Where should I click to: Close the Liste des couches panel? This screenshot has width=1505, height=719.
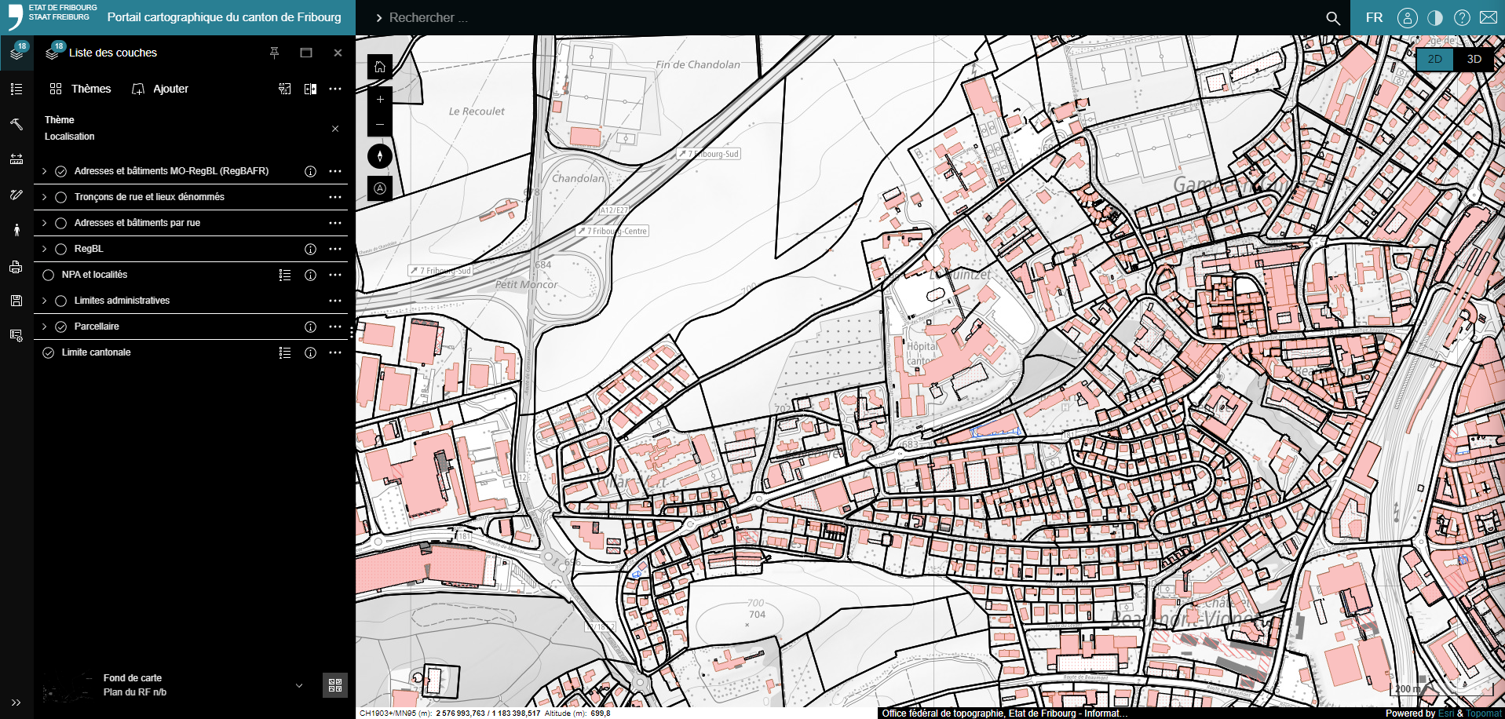[338, 53]
